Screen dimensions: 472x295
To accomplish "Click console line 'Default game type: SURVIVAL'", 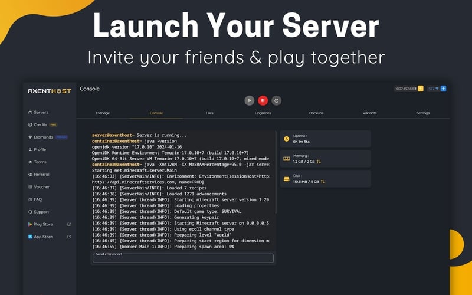I will pyautogui.click(x=167, y=211).
